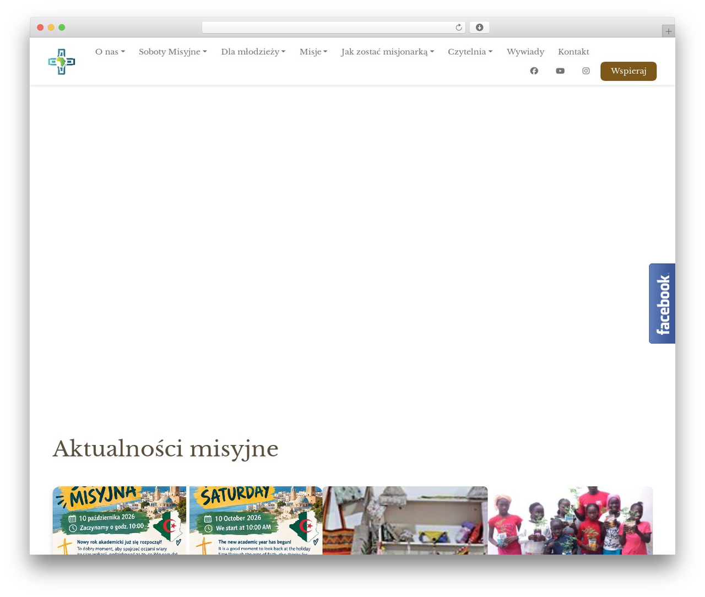Open the English Saturday 10 October thumbnail
Image resolution: width=705 pixels, height=597 pixels.
click(x=256, y=520)
